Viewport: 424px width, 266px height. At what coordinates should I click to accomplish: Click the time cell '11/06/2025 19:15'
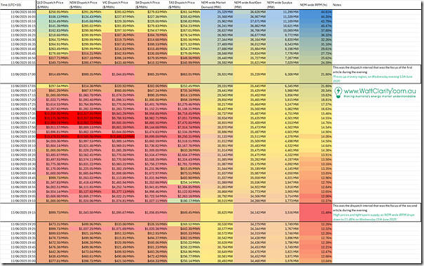coord(18,213)
